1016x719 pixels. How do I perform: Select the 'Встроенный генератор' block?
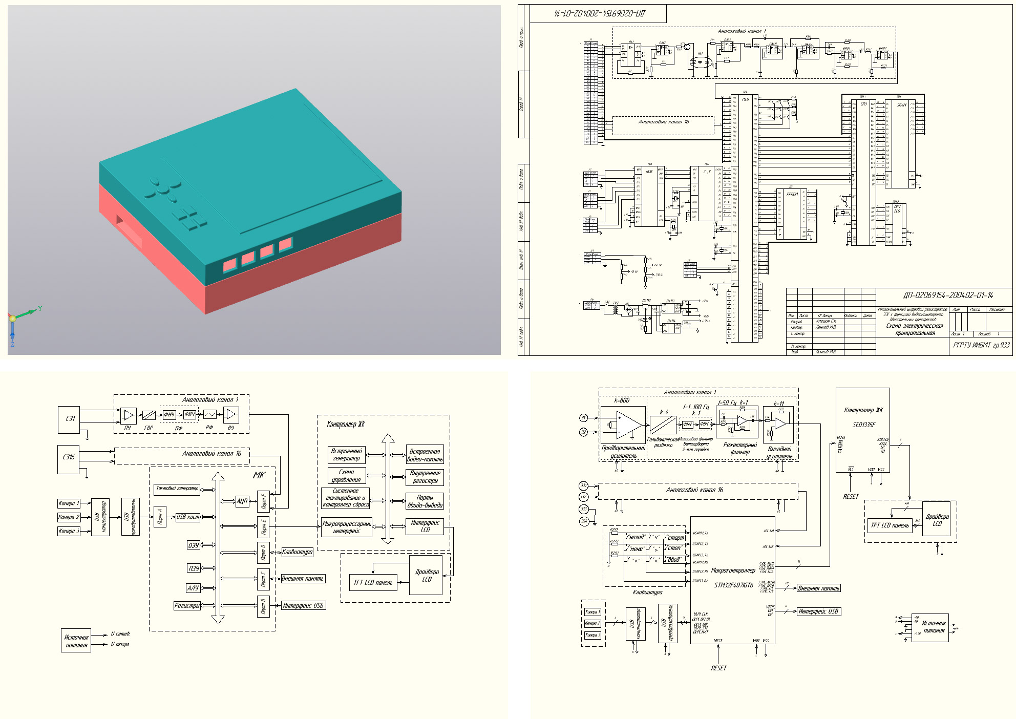[347, 455]
